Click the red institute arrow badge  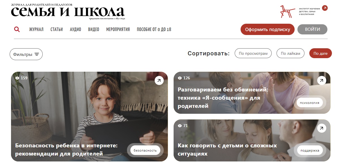tap(325, 8)
